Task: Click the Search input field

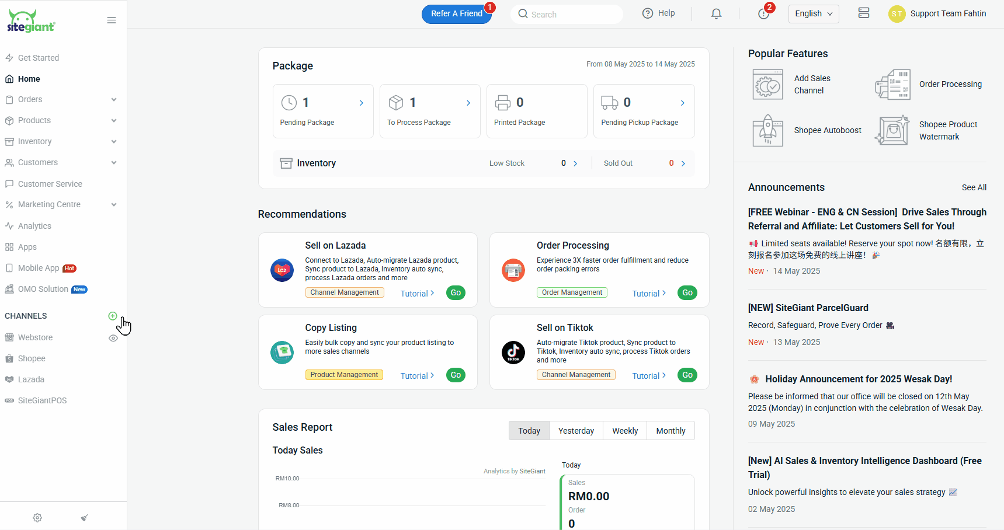Action: click(567, 14)
